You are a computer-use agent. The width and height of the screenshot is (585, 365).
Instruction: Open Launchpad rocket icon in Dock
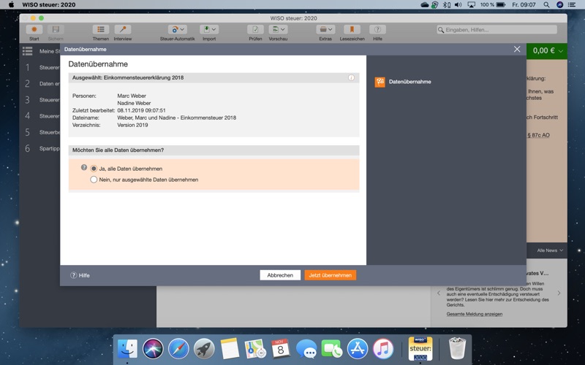point(204,349)
